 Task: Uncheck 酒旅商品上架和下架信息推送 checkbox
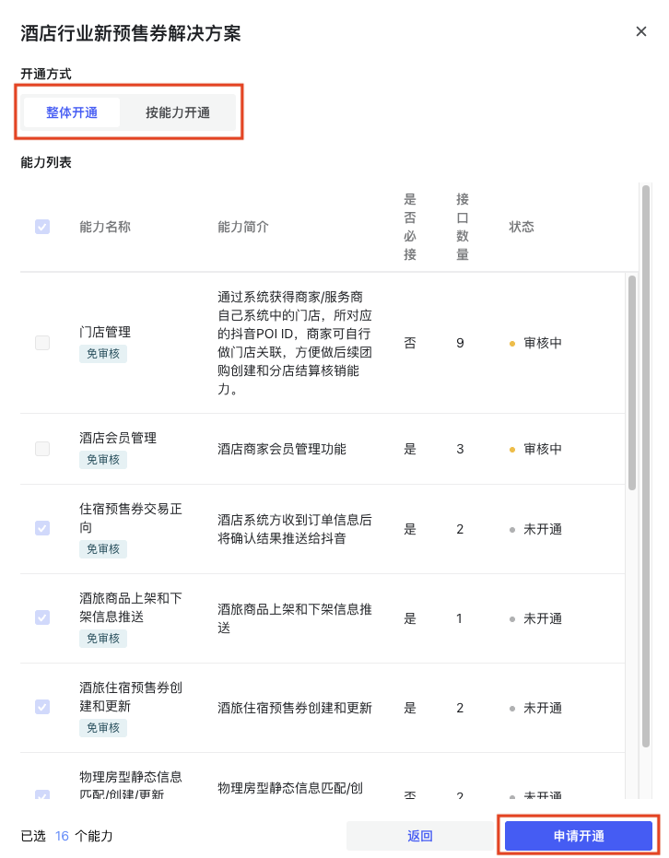pos(42,617)
